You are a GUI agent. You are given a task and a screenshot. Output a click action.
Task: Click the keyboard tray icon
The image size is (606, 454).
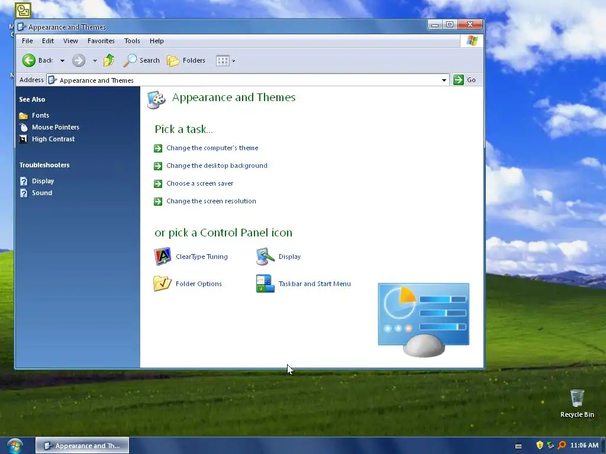tap(518, 446)
